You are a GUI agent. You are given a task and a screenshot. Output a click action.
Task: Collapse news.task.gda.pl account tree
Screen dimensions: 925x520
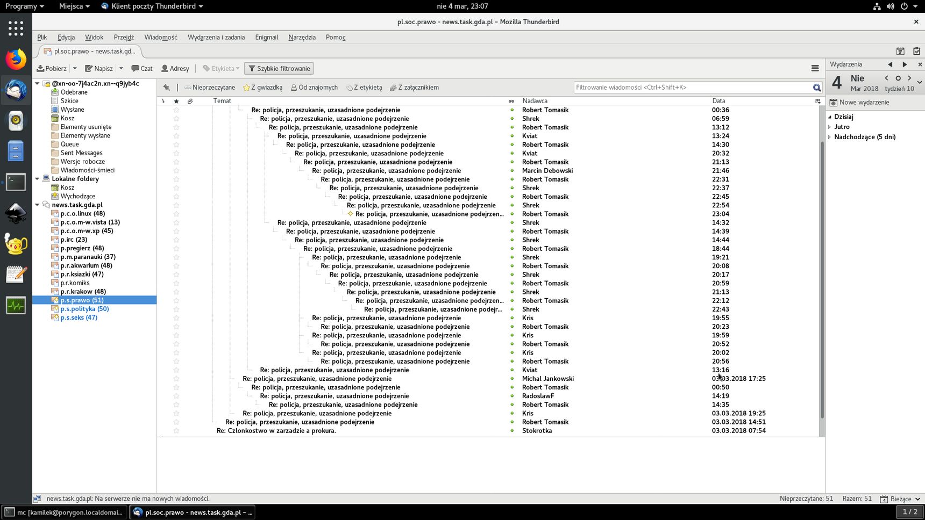pyautogui.click(x=37, y=205)
